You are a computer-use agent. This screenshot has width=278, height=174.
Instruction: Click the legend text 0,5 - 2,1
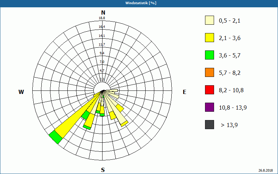pyautogui.click(x=230, y=21)
